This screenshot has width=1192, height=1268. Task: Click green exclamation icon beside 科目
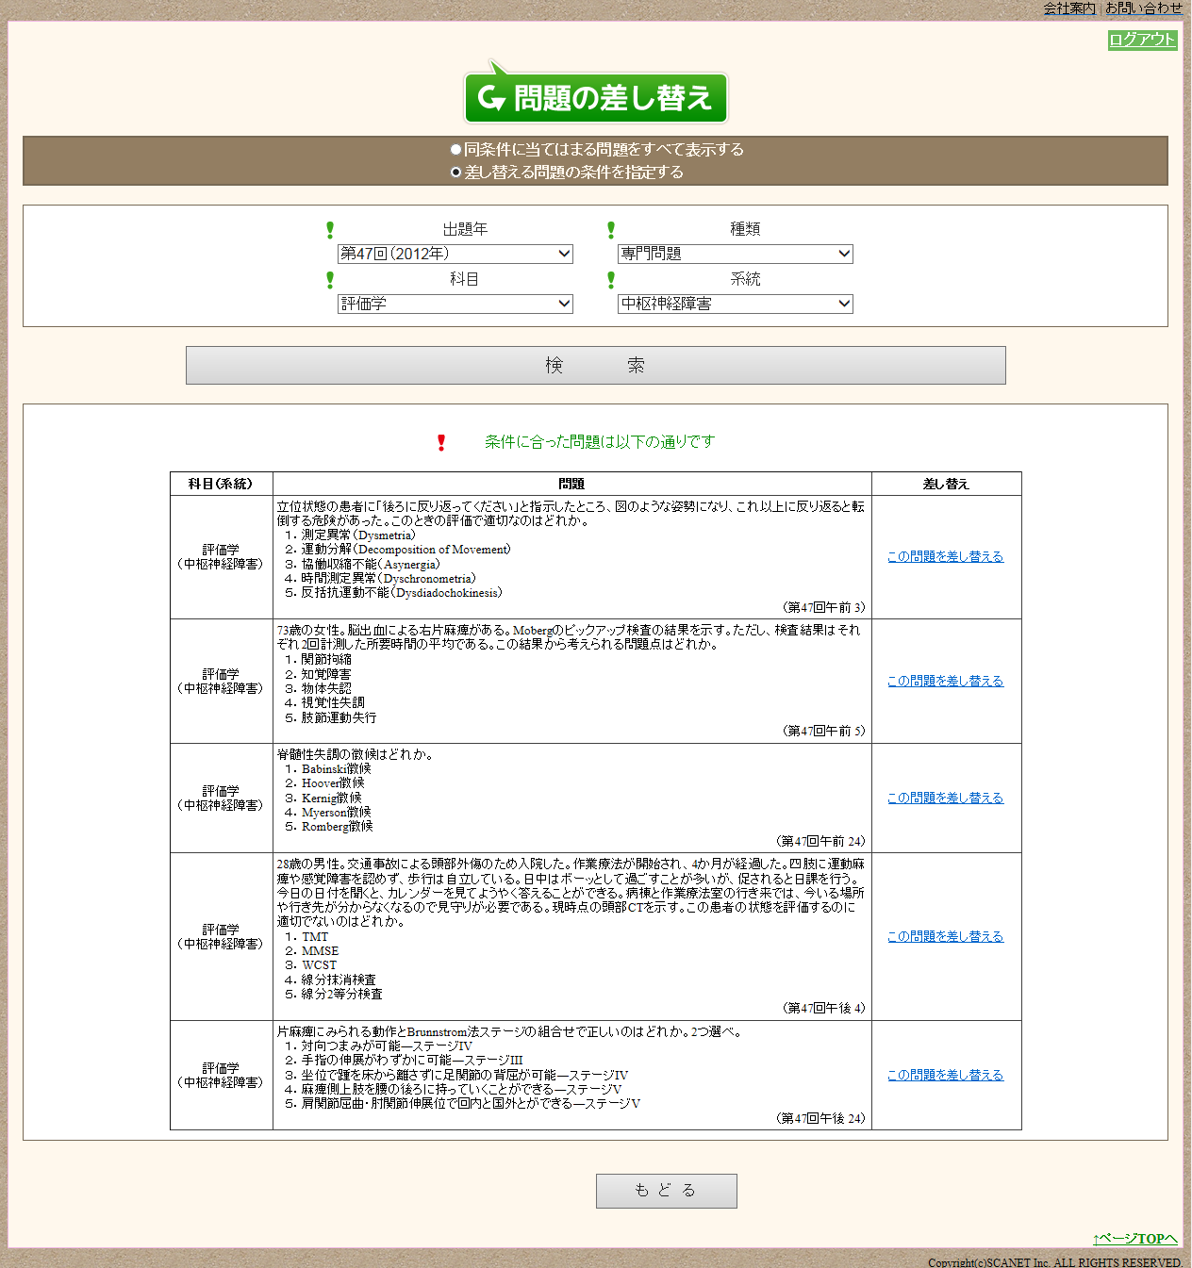click(330, 280)
